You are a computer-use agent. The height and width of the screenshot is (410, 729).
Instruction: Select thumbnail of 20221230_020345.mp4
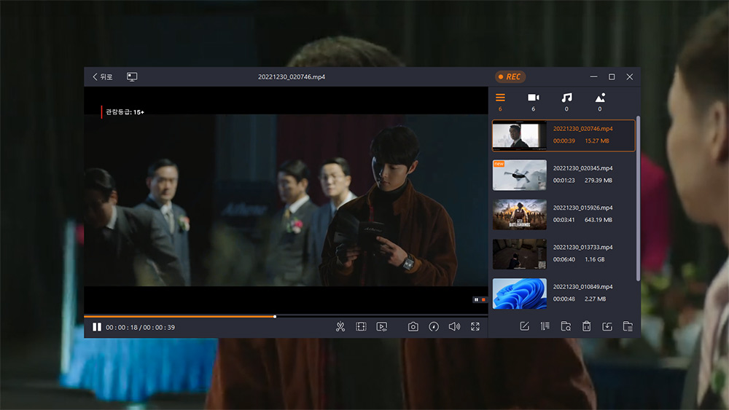pos(519,175)
